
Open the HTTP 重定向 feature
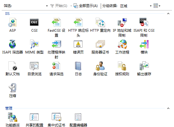[100, 22]
